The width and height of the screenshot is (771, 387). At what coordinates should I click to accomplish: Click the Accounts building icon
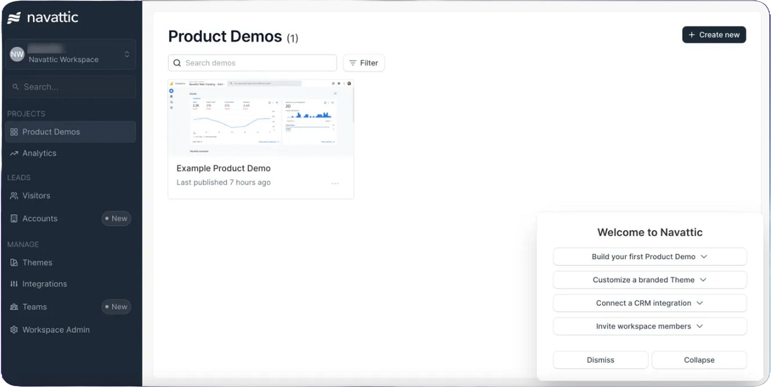14,218
